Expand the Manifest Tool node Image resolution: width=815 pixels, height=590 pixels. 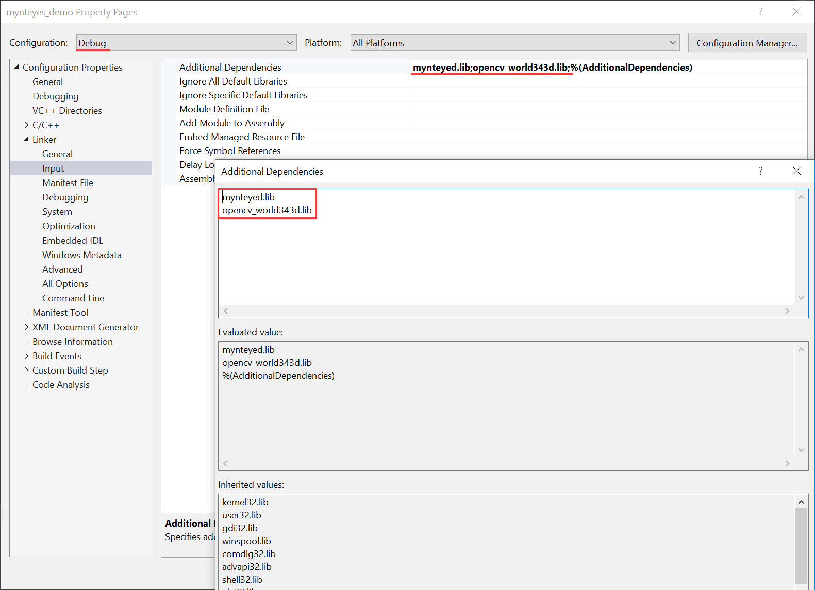[x=26, y=313]
